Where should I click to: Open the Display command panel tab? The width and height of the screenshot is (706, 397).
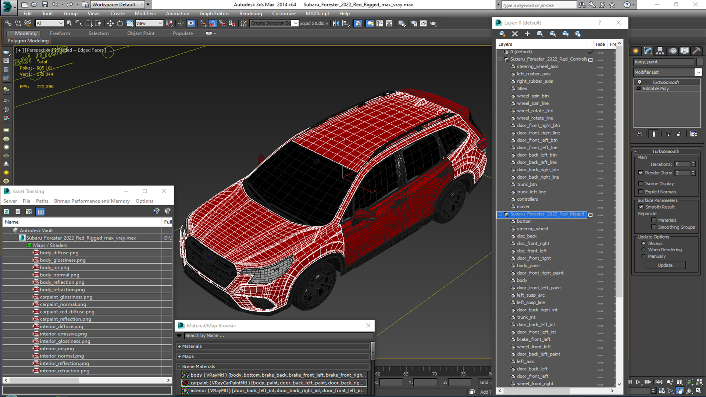point(685,51)
